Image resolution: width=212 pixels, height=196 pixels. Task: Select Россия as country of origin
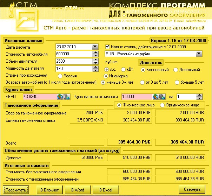click(x=60, y=76)
